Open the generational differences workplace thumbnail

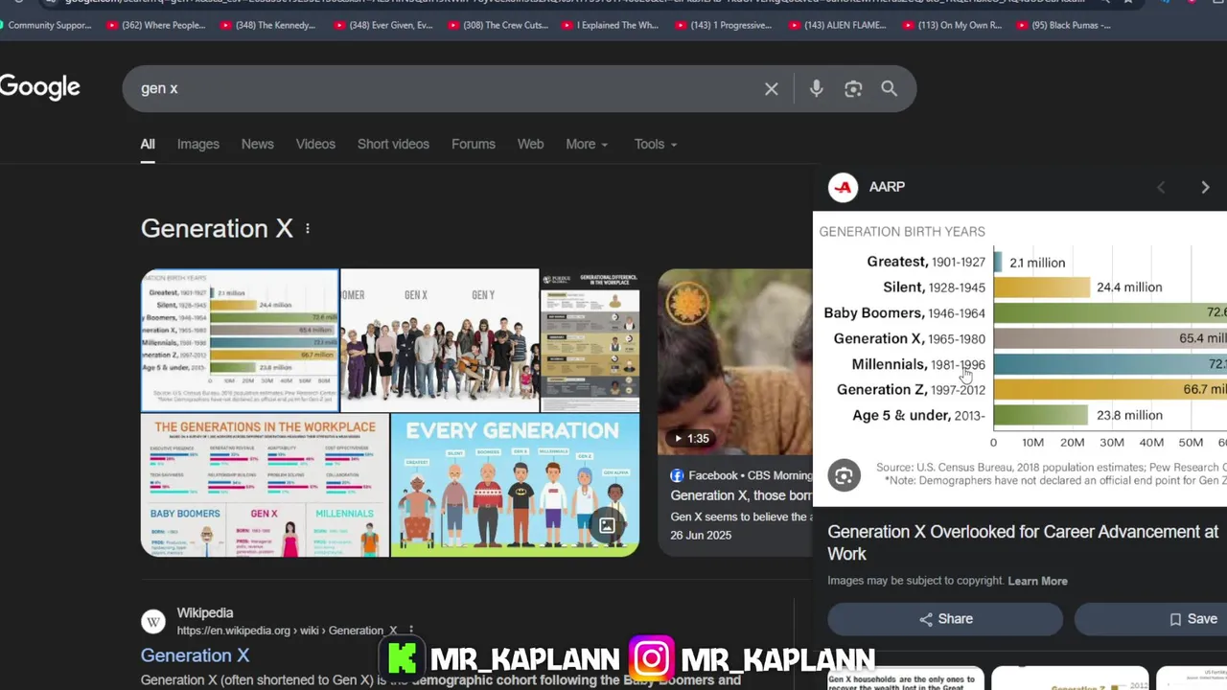pos(590,340)
